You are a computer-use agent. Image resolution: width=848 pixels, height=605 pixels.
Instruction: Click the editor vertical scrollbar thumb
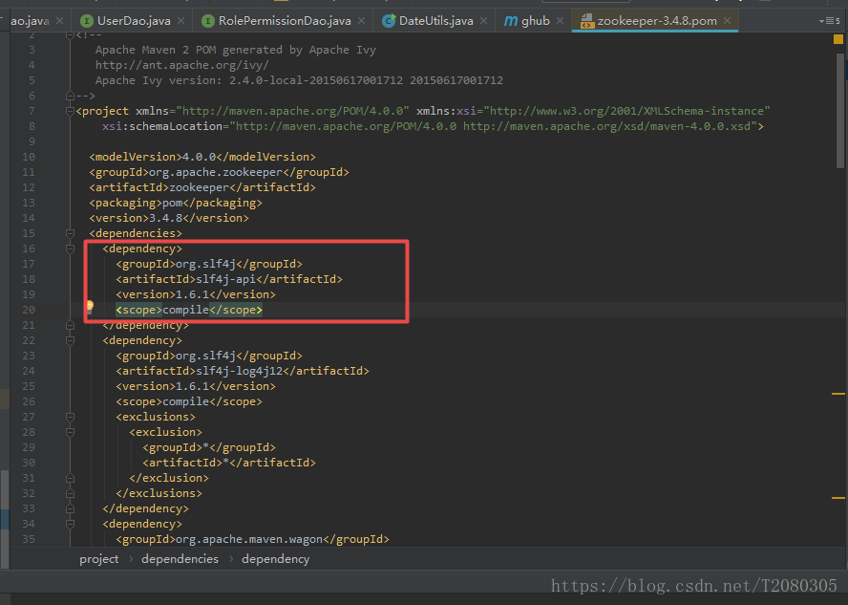tap(840, 111)
